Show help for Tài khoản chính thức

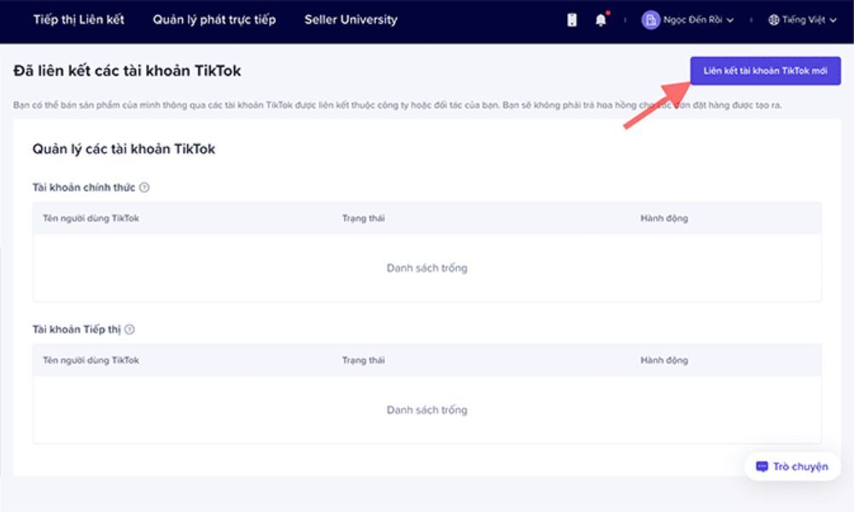coord(144,187)
